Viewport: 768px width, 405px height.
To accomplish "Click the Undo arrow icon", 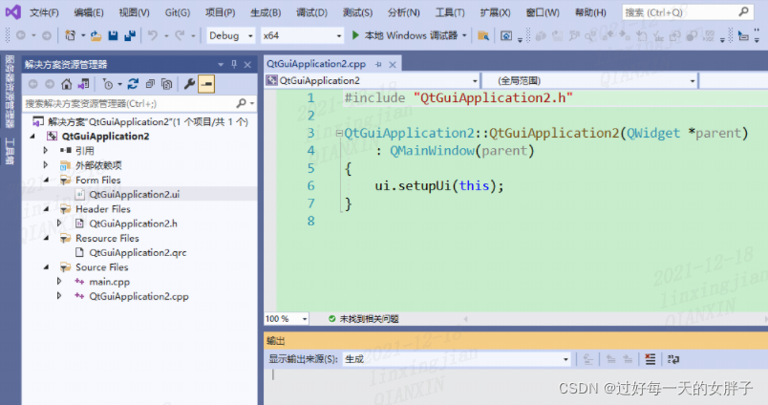I will (x=153, y=35).
